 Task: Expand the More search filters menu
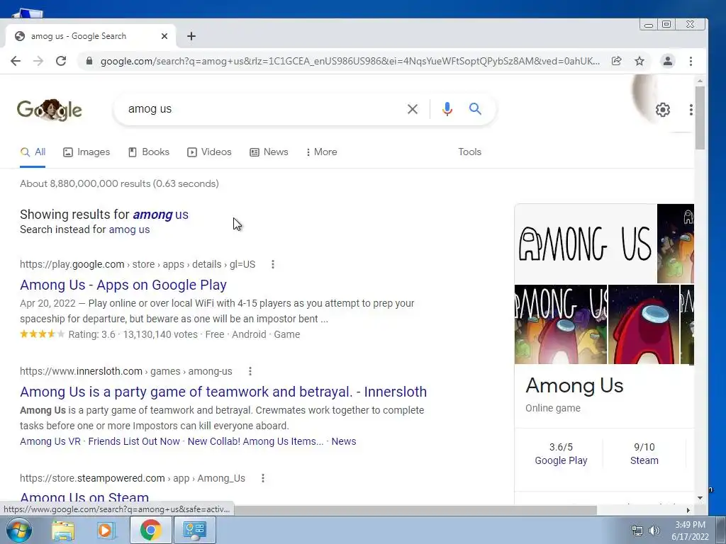tap(322, 152)
